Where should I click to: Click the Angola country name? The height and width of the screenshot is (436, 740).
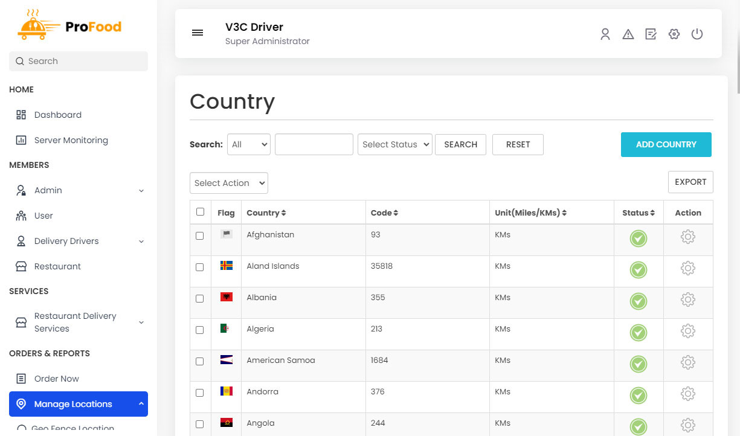click(x=260, y=423)
